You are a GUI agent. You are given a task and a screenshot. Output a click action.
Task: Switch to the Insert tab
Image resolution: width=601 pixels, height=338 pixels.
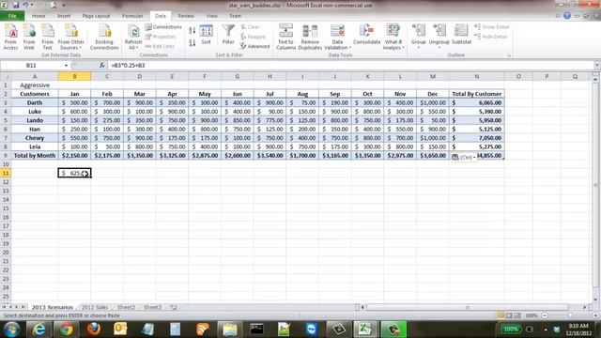64,16
